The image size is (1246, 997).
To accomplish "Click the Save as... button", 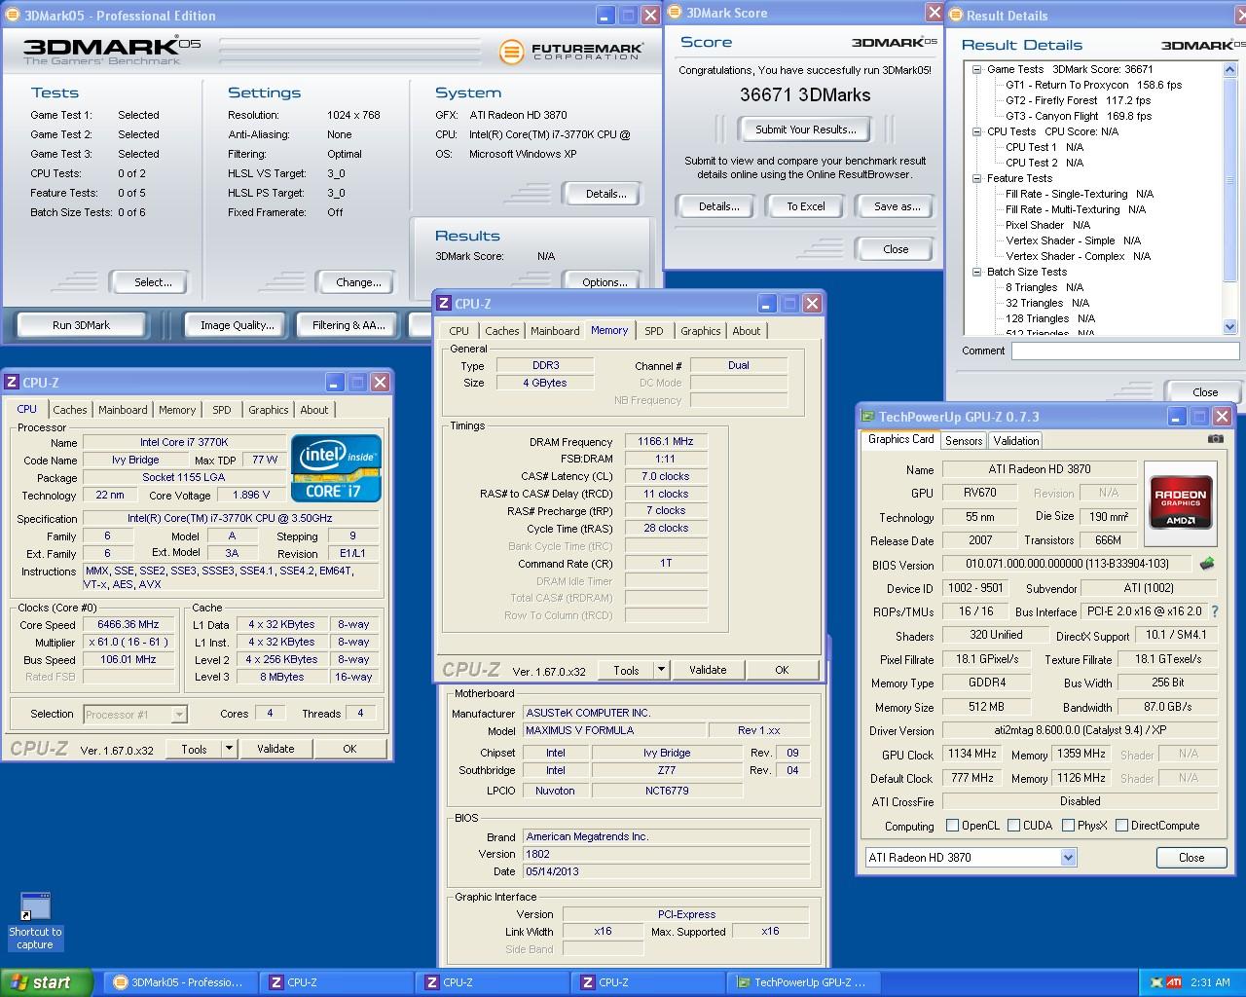I will tap(897, 206).
